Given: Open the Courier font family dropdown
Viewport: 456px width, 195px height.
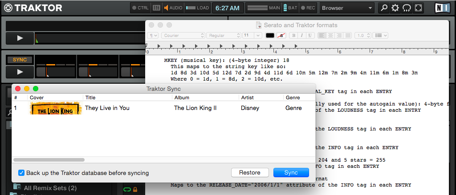Looking at the screenshot, I should [183, 36].
